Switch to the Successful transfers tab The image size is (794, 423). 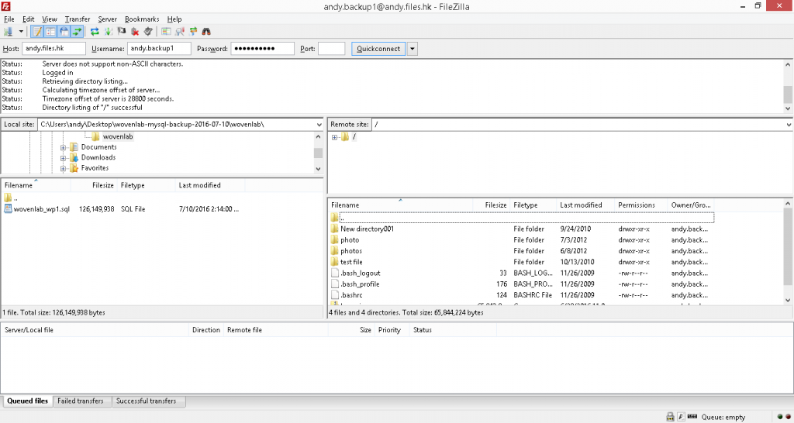(147, 401)
